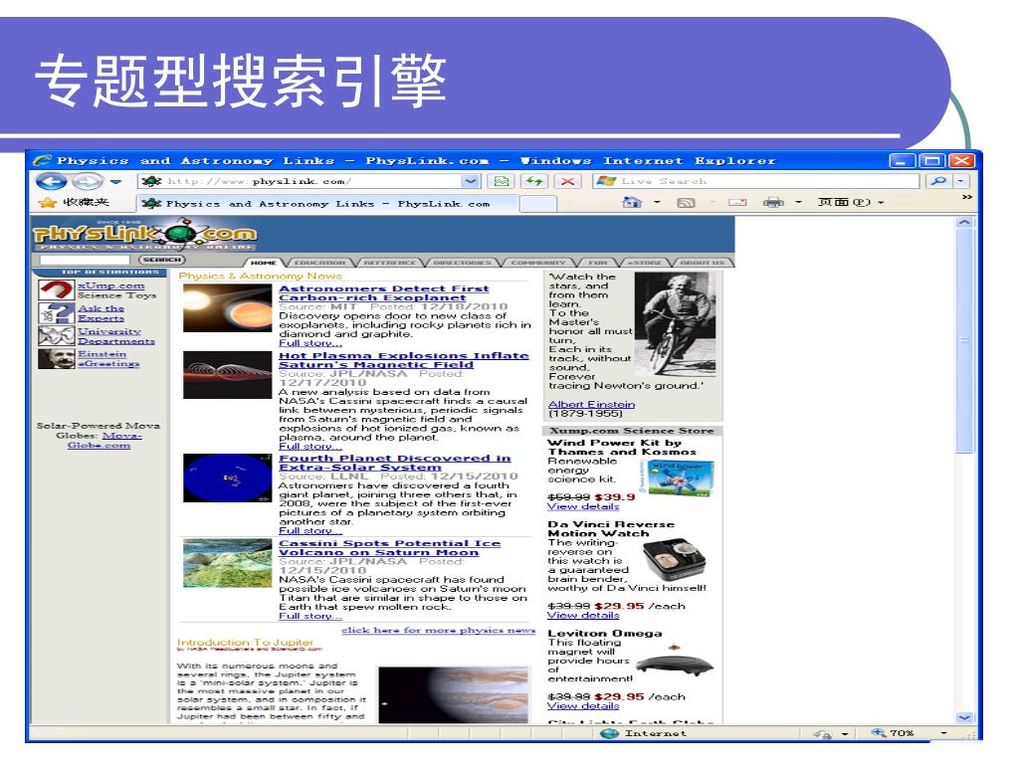Expand the protected mode status dropdown arrow
Viewport: 1019px width, 764px height.
845,733
